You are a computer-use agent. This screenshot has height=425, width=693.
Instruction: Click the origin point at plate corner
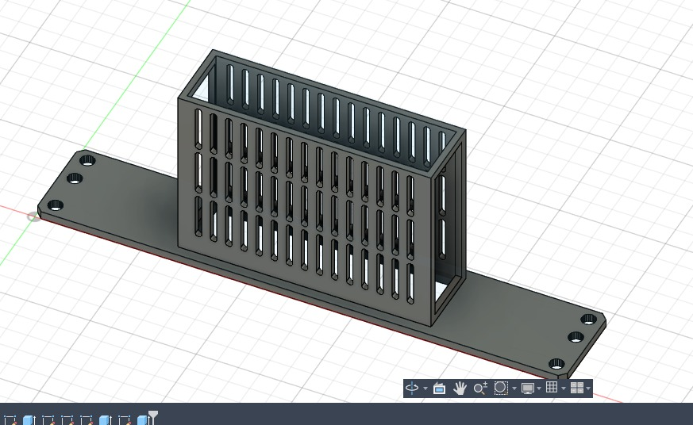pyautogui.click(x=33, y=216)
